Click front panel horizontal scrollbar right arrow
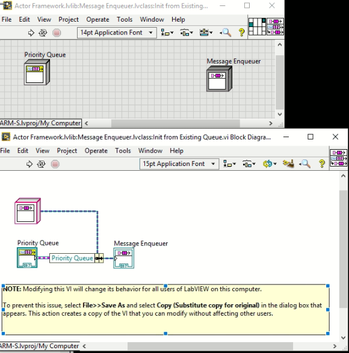 coord(271,123)
